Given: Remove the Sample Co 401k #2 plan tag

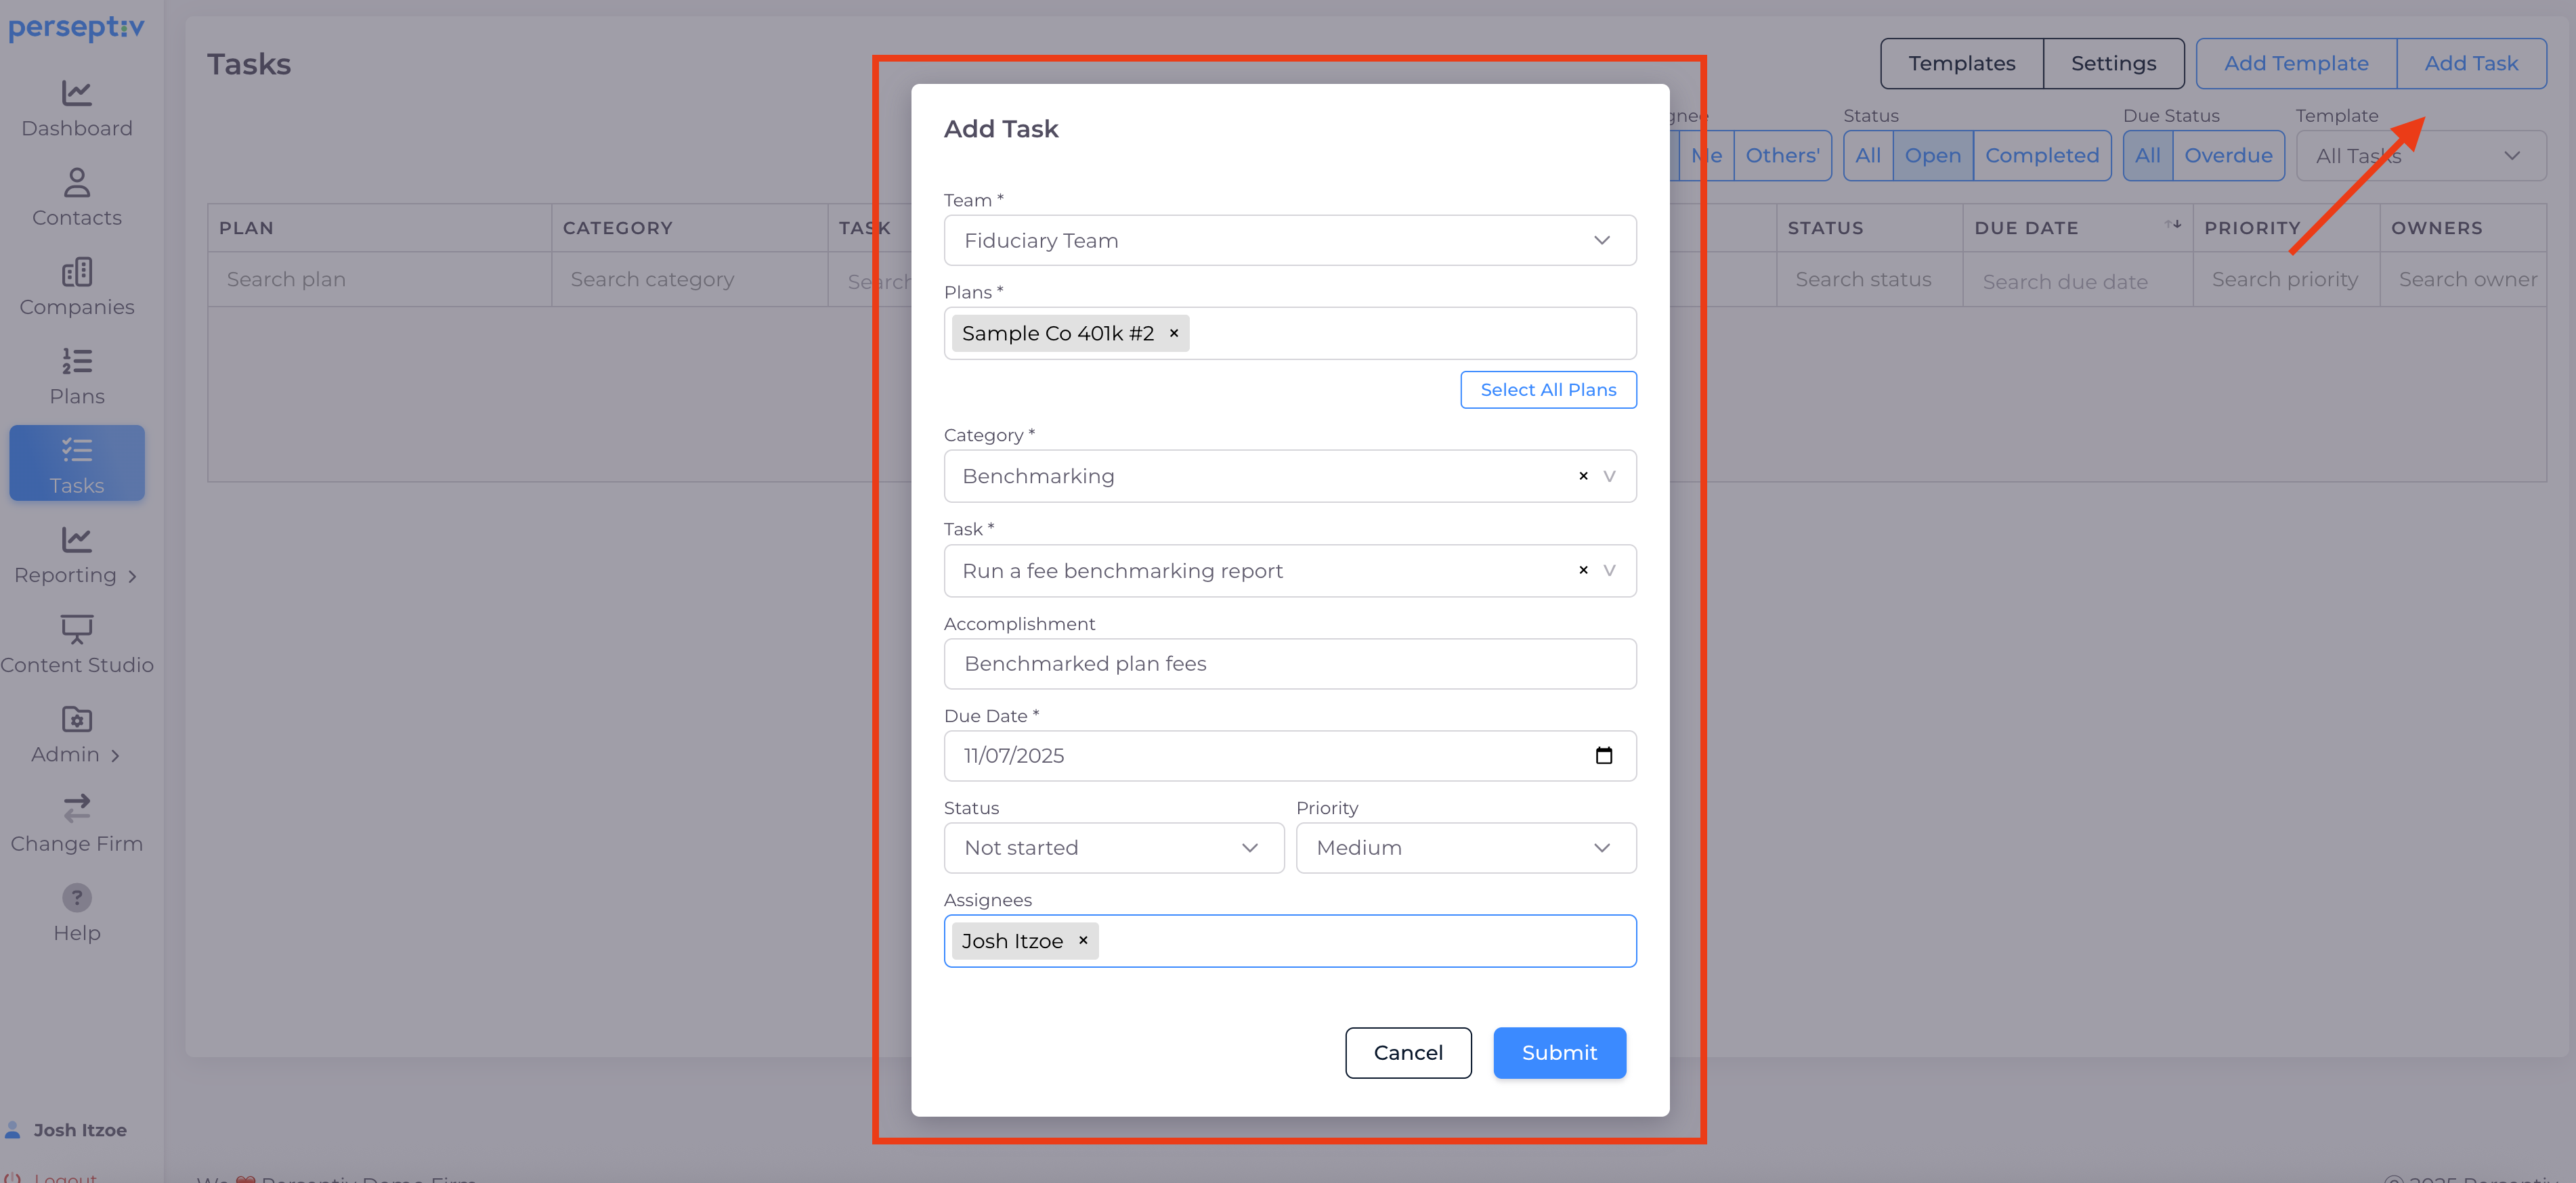Looking at the screenshot, I should (x=1174, y=334).
